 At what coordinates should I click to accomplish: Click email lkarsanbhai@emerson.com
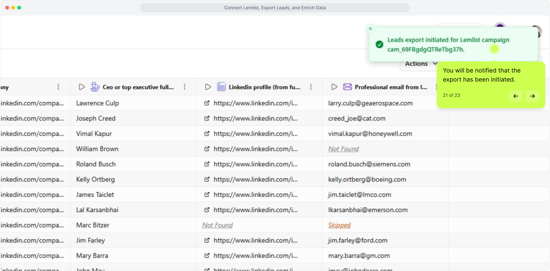pos(368,210)
